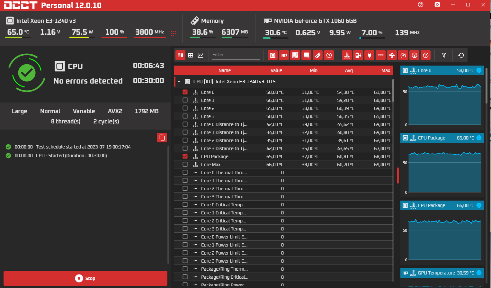Switch to combined list and graph view
The height and width of the screenshot is (288, 491).
pos(181,55)
